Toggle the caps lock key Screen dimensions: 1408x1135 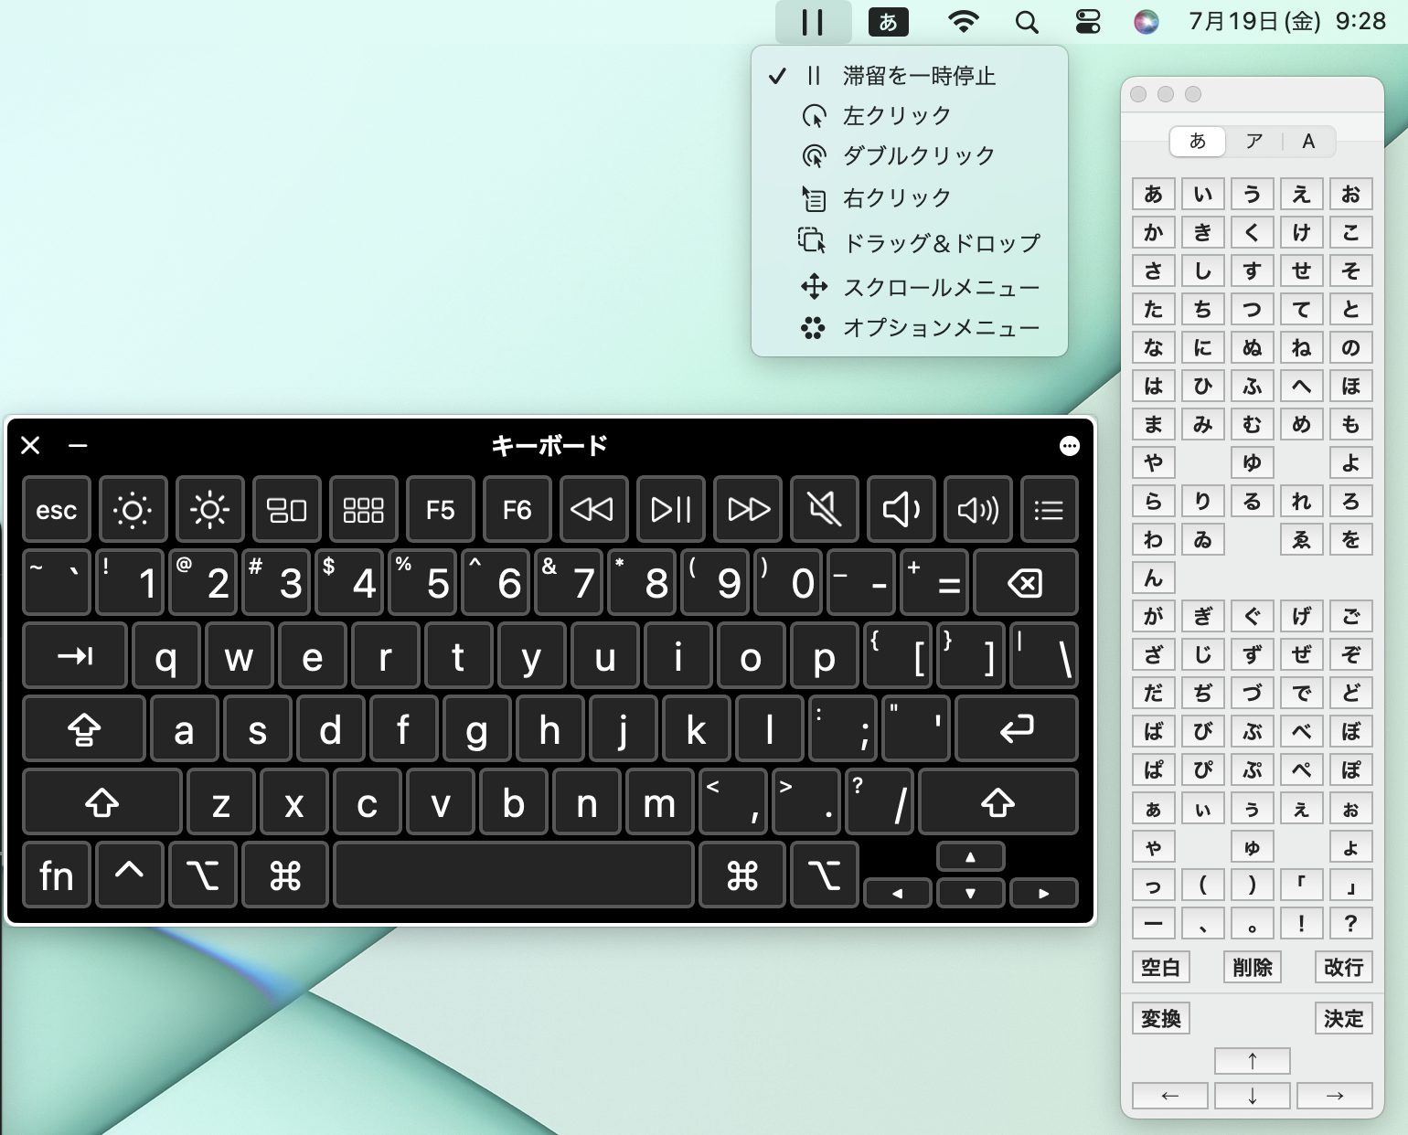[84, 728]
